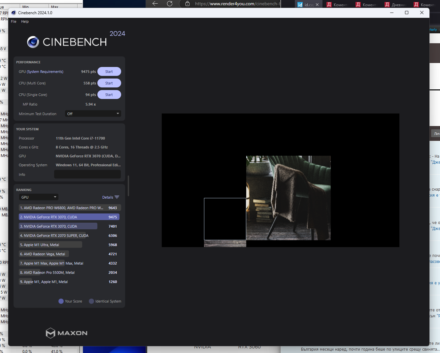Open the Minimum Test Duration dropdown
Viewport: 440px width, 353px height.
[x=93, y=114]
